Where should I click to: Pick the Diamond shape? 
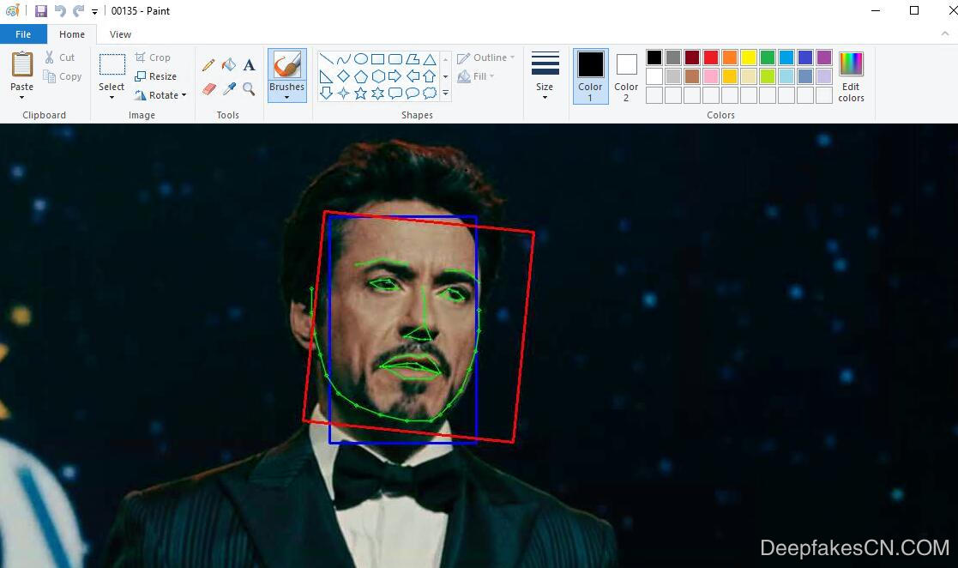click(x=343, y=76)
